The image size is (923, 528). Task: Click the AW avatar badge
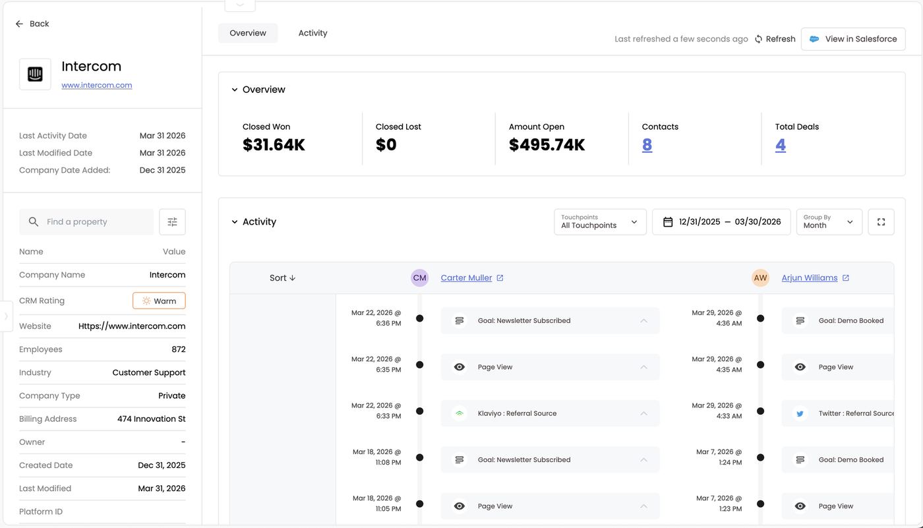click(x=760, y=278)
